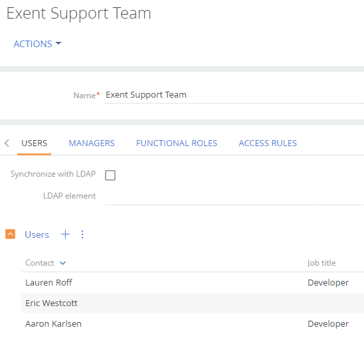Select the USERS tab
The height and width of the screenshot is (340, 364).
coord(35,143)
